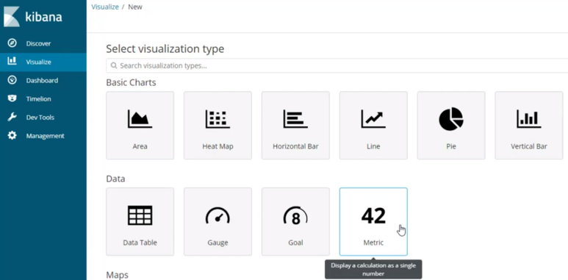Choose the Line label on its card
This screenshot has height=280, width=568.
[x=373, y=146]
